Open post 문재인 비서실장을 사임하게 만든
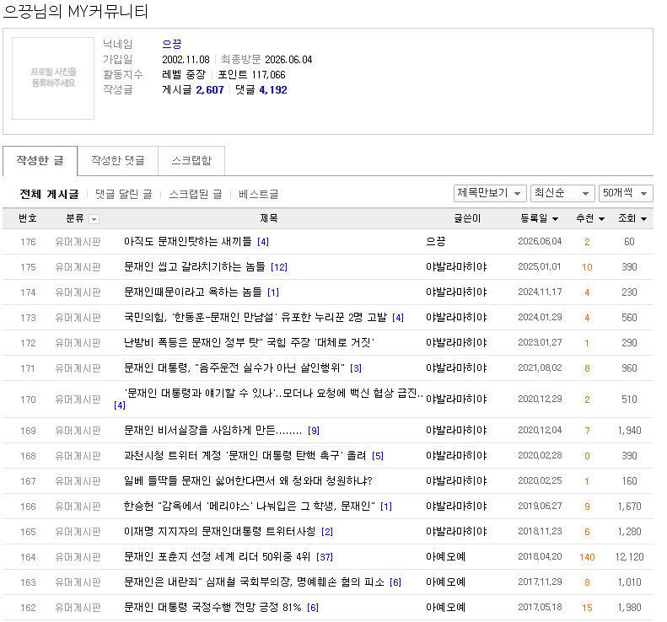 click(x=212, y=430)
